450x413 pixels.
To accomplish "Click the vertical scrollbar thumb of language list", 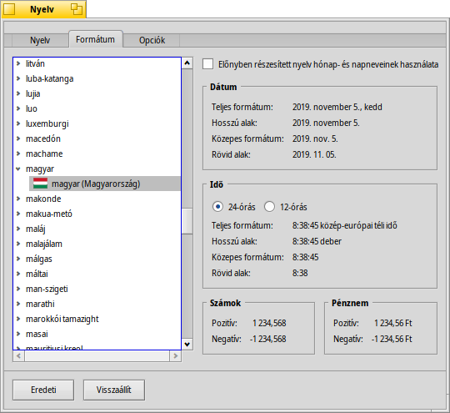I will [187, 221].
